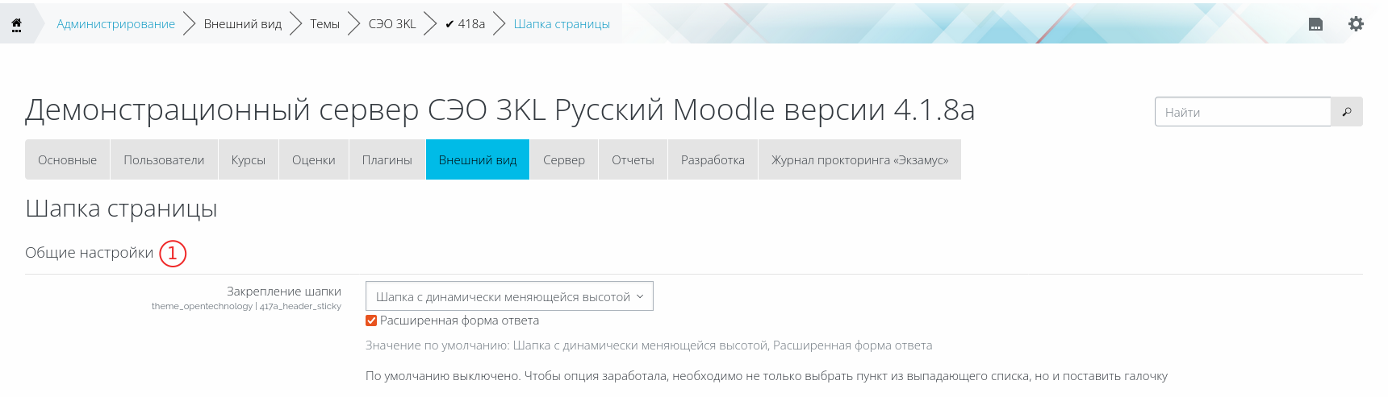The width and height of the screenshot is (1388, 397).
Task: Open Журнал прокторинга «Экзамус» tab
Action: pos(859,159)
